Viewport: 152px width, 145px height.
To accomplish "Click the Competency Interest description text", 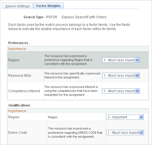I will (x=71, y=91).
